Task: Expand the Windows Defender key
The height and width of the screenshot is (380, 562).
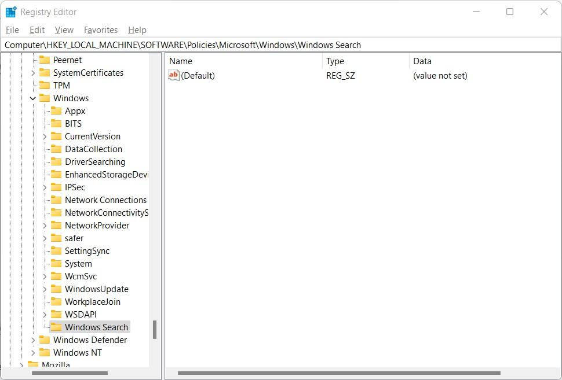Action: [x=33, y=340]
